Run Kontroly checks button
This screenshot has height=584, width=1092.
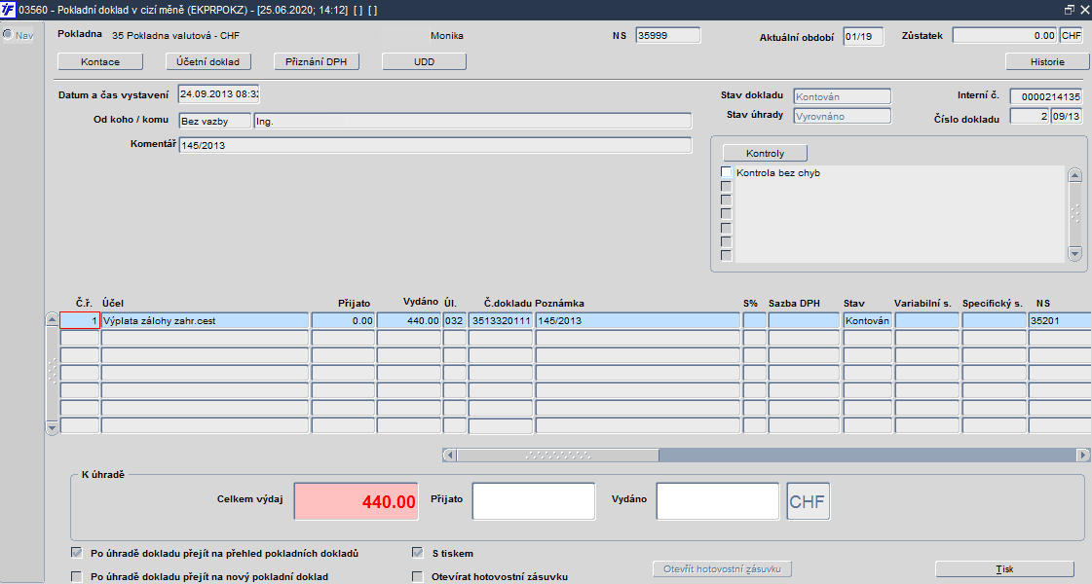pyautogui.click(x=765, y=153)
